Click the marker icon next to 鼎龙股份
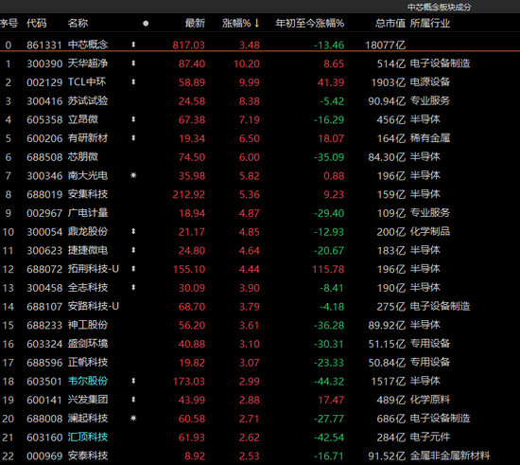The image size is (520, 465). coord(133,231)
